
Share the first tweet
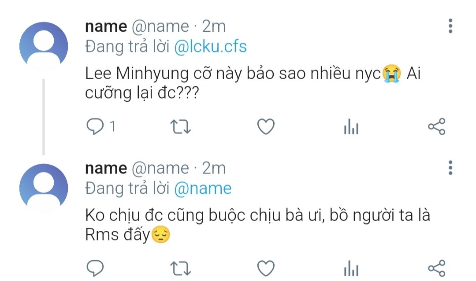click(437, 127)
